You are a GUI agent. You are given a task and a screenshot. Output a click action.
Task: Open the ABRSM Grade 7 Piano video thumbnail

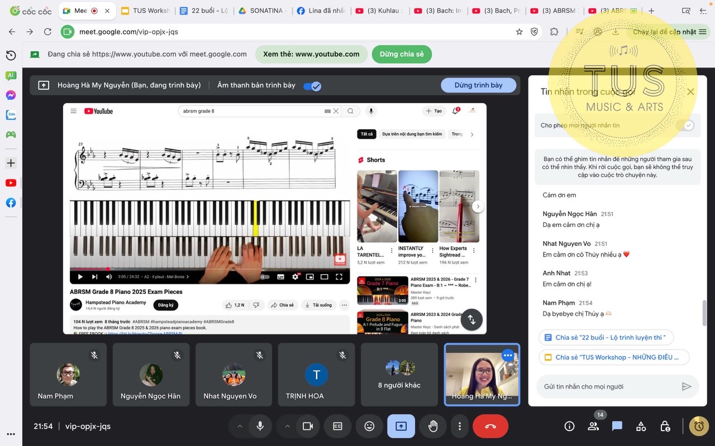tap(383, 290)
